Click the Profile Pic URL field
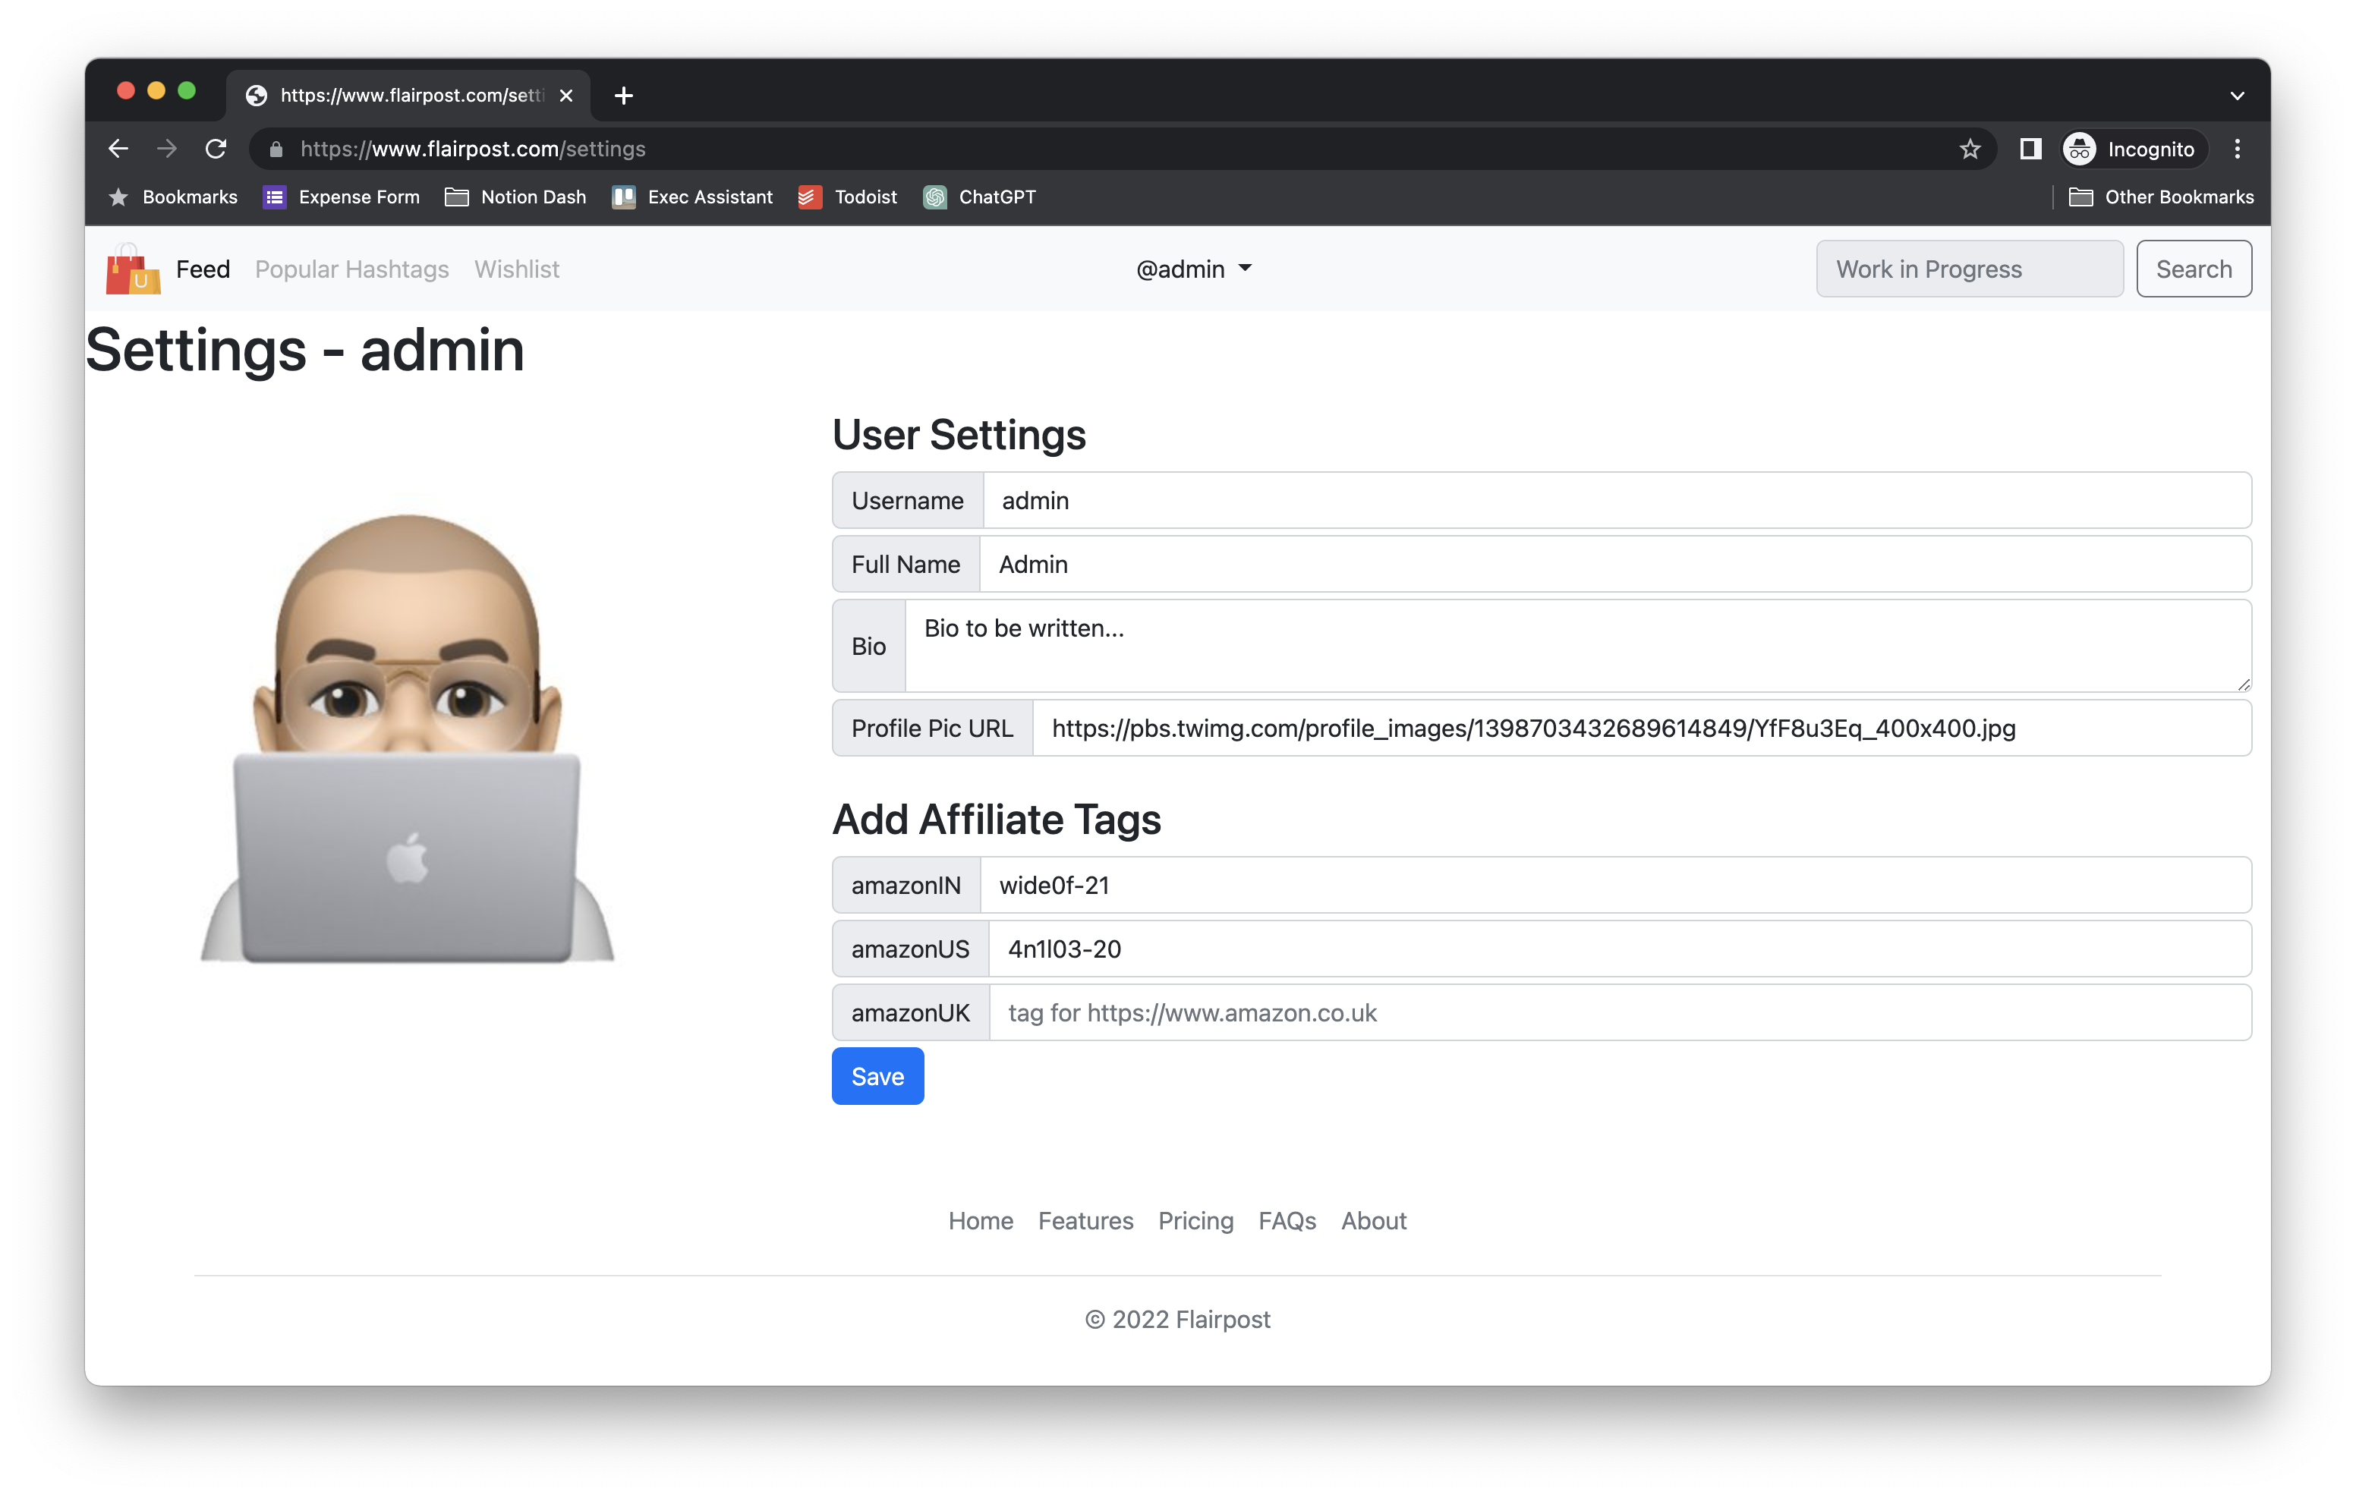 (1642, 728)
